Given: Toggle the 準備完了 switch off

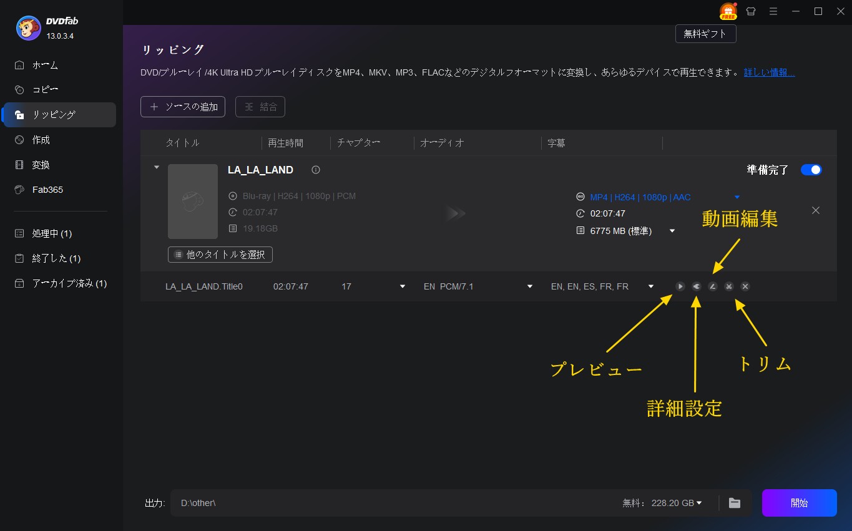Looking at the screenshot, I should [811, 170].
